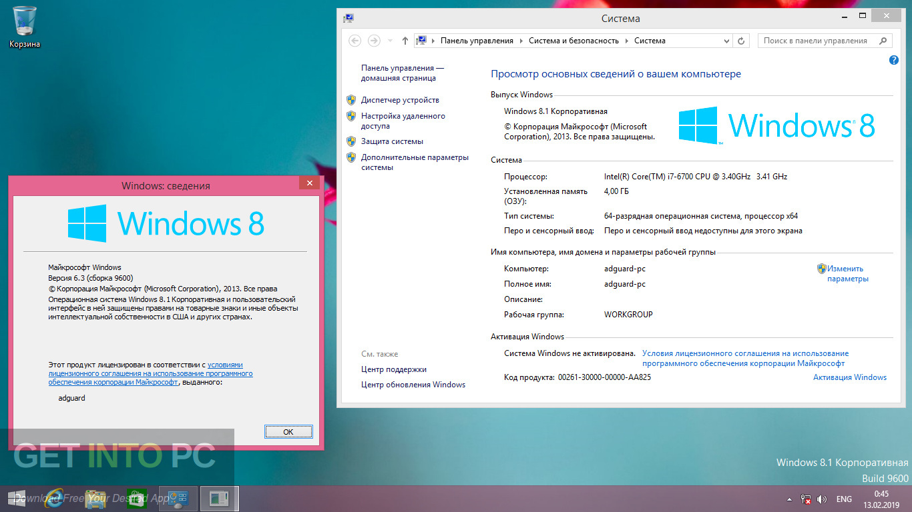Viewport: 912px width, 512px height.
Task: Click the address bar computer icon
Action: (421, 41)
